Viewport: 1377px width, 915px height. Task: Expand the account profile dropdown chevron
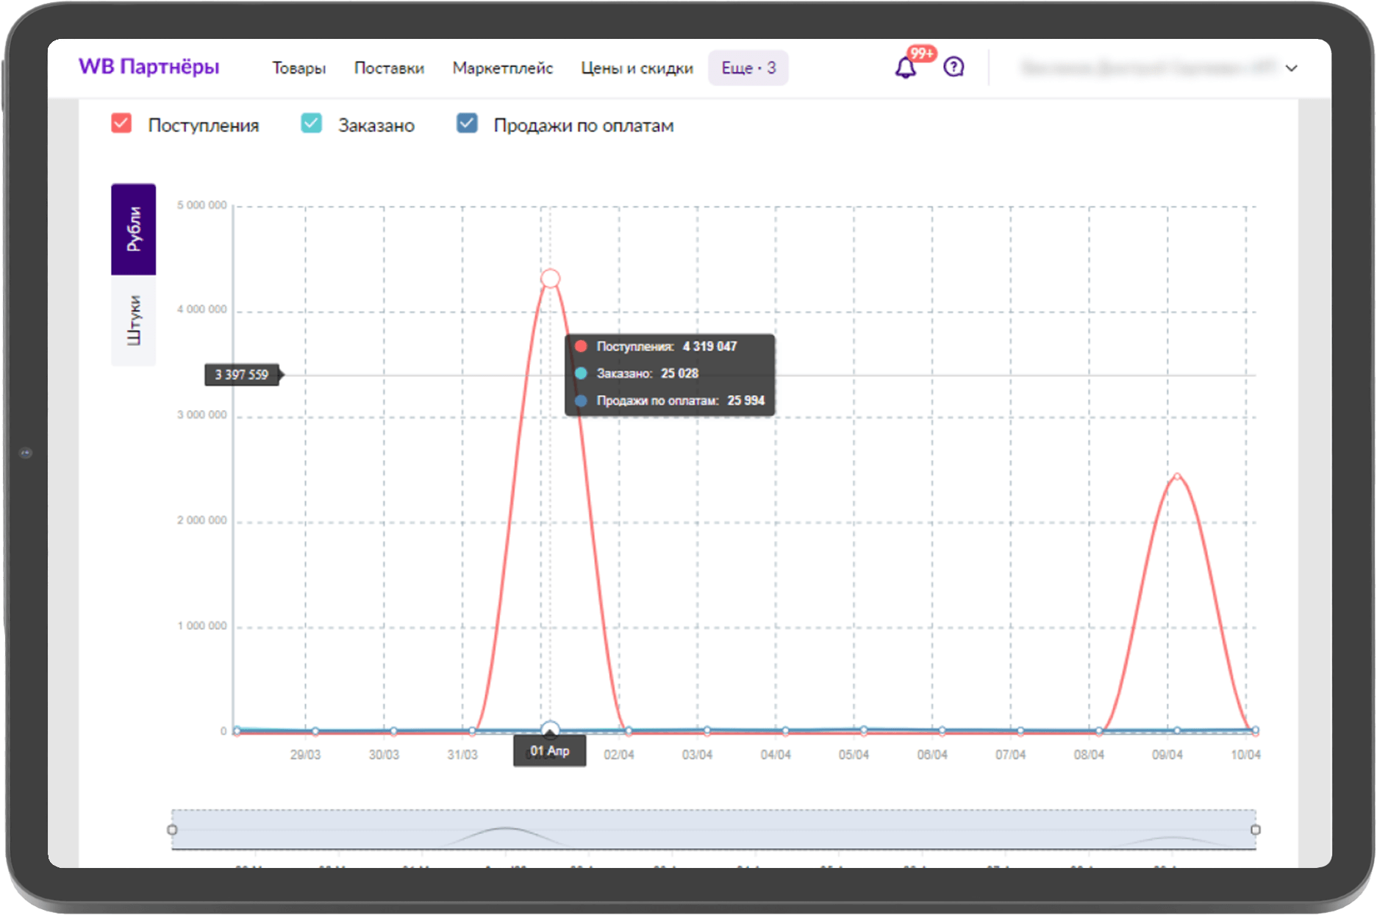[1291, 68]
